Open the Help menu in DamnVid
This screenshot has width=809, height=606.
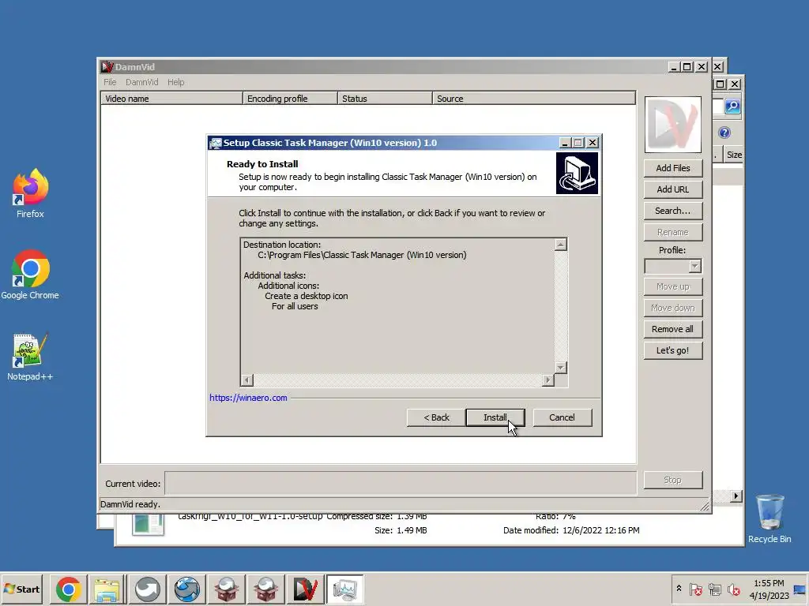[176, 82]
